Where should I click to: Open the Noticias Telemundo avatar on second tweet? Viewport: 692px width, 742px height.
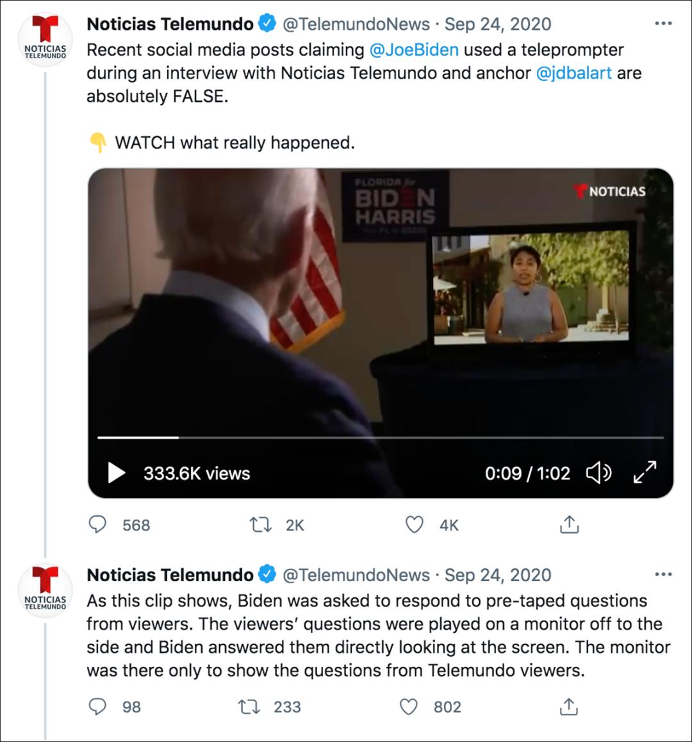[45, 590]
